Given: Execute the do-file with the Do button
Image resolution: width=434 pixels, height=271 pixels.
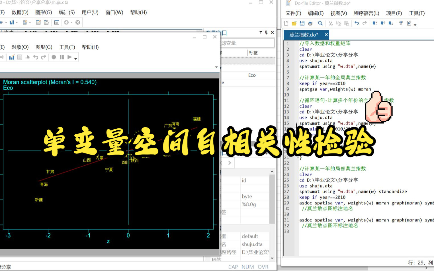Looking at the screenshot, I should pos(409,23).
